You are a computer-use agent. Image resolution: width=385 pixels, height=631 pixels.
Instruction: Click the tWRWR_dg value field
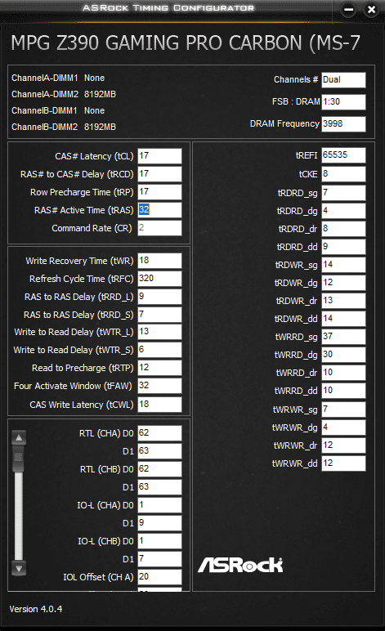[343, 427]
